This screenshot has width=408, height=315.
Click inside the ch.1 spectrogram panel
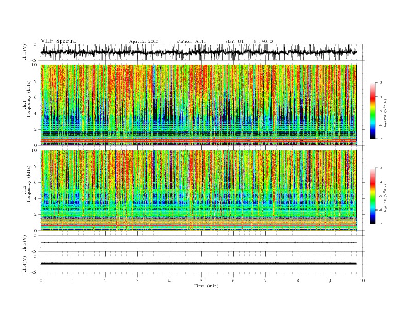[x=198, y=105]
